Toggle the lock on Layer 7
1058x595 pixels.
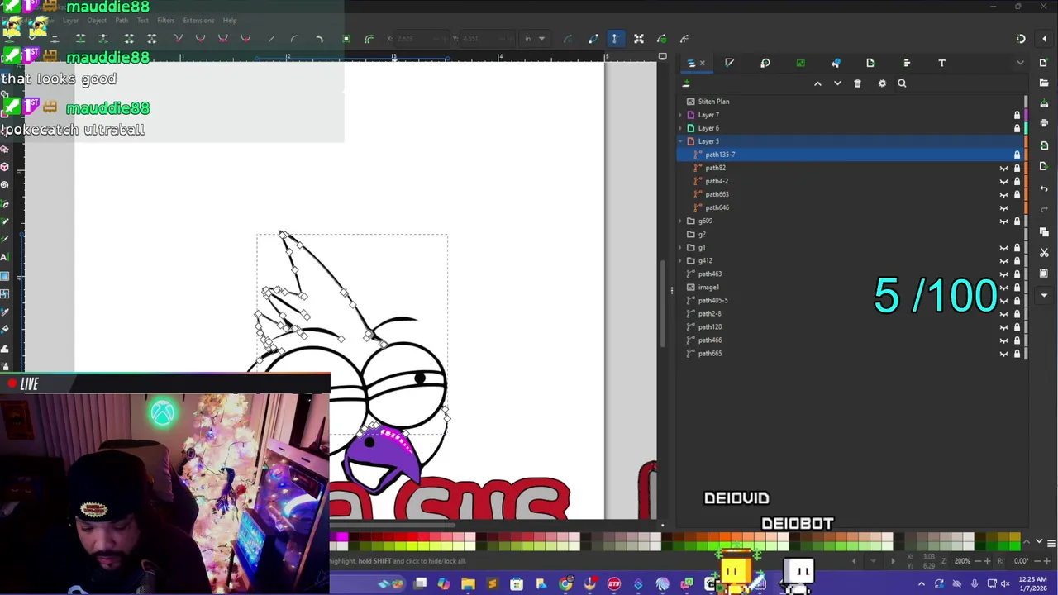coord(1017,115)
